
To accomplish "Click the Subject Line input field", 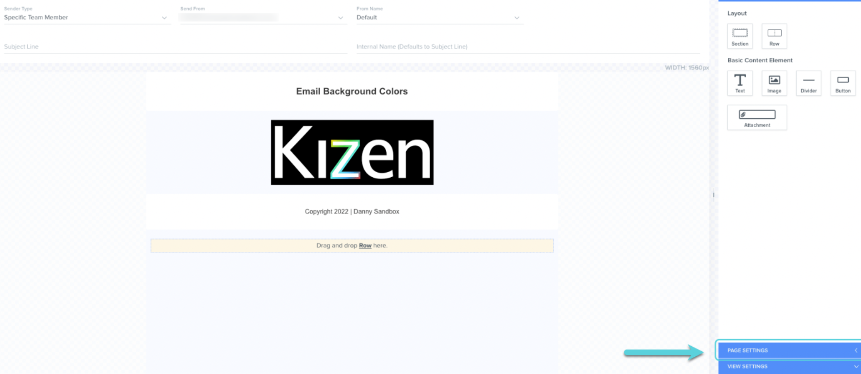I will 176,47.
